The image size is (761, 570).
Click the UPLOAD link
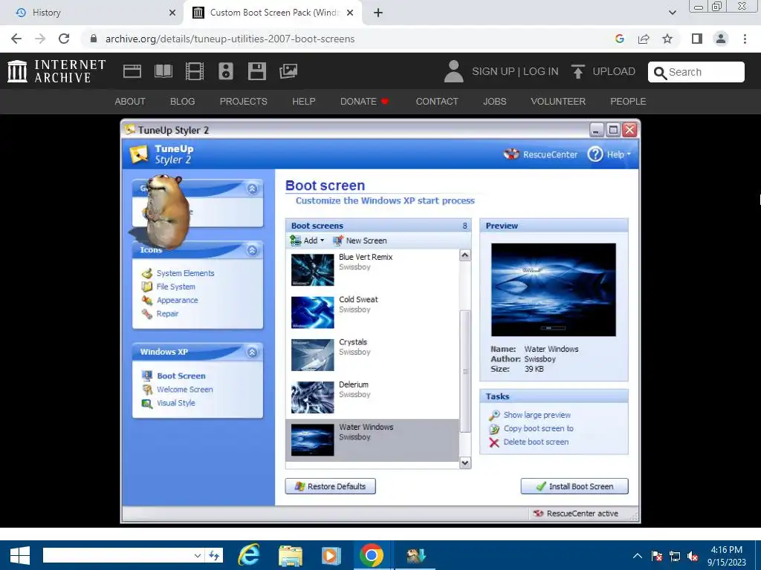pyautogui.click(x=614, y=71)
